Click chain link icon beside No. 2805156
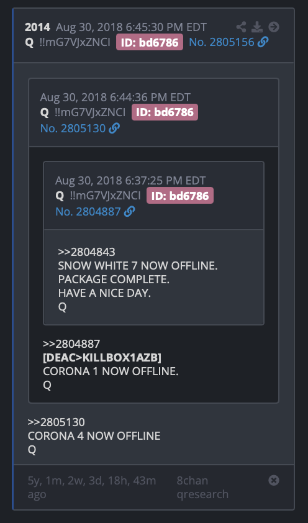 263,42
